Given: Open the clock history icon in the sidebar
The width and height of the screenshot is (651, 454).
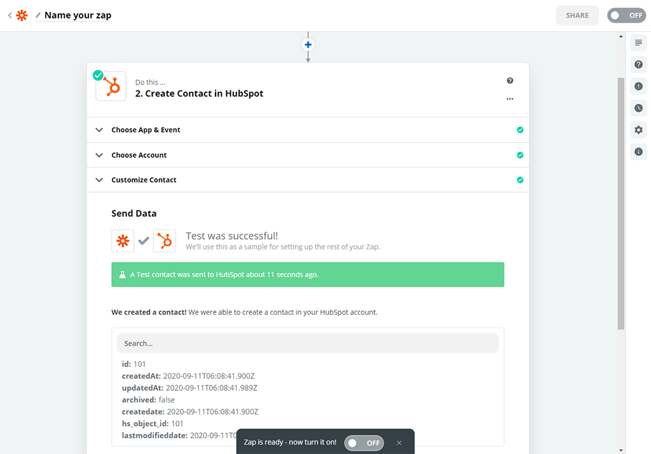Looking at the screenshot, I should click(638, 108).
